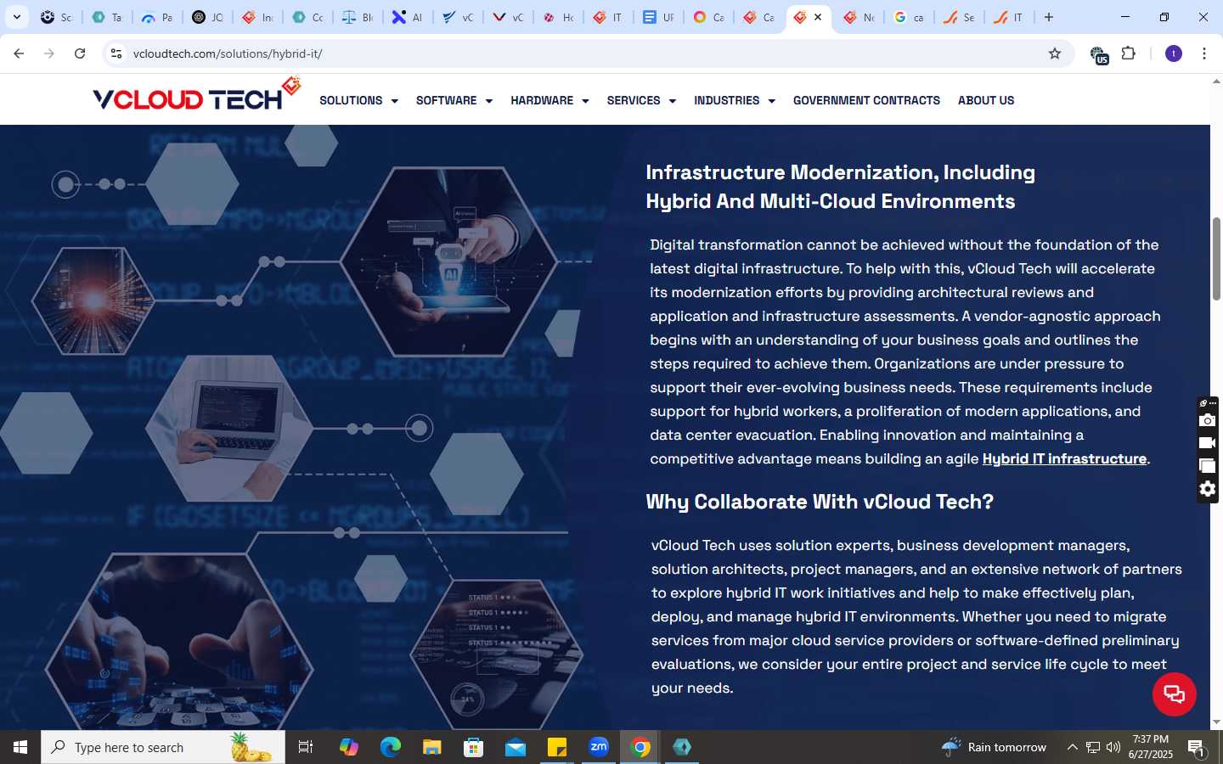Go forward to next page
The width and height of the screenshot is (1223, 764).
[49, 53]
